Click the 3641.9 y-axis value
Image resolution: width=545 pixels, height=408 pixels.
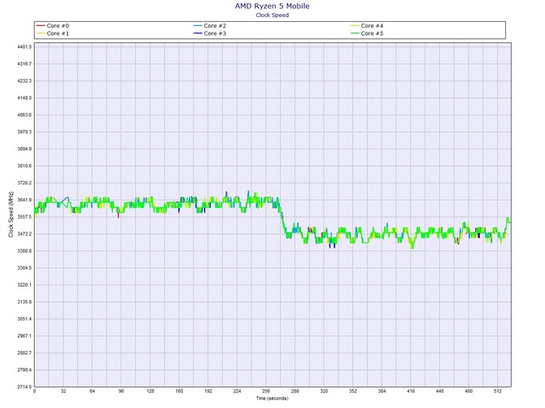[24, 200]
